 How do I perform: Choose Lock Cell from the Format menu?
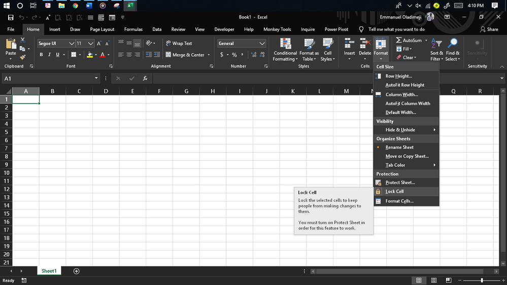coord(394,192)
